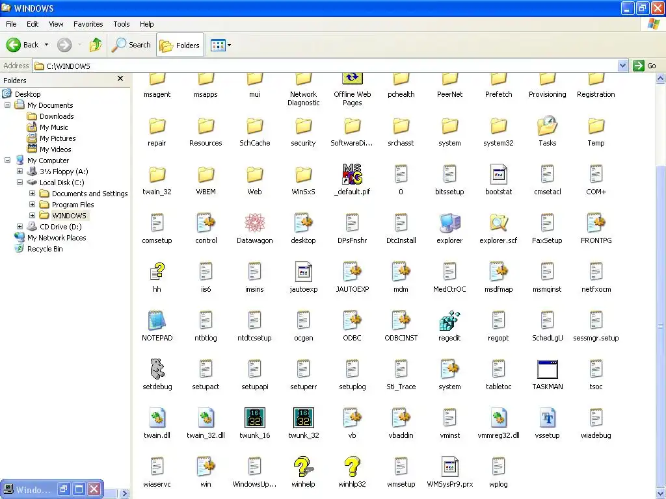Image resolution: width=666 pixels, height=499 pixels.
Task: Click the Up folder toolbar icon
Action: (96, 45)
